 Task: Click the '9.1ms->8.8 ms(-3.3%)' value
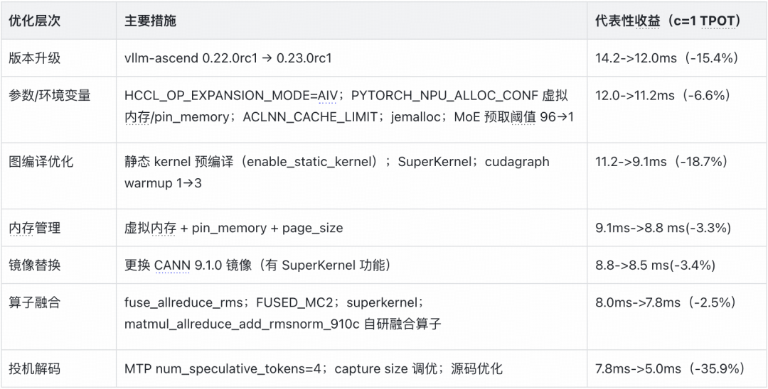tap(663, 229)
